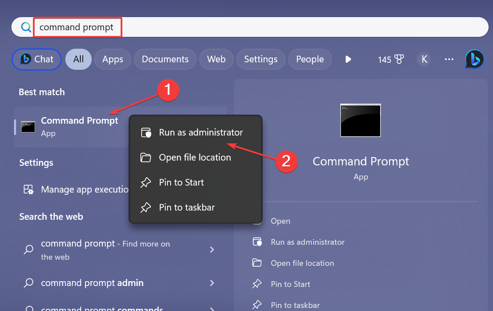Click Pin to Start in preview pane
493x311 pixels.
pyautogui.click(x=290, y=284)
